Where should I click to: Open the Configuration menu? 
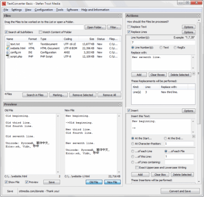coord(44,10)
